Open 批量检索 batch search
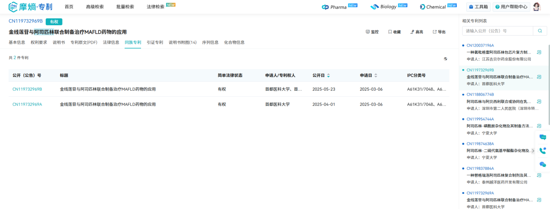Viewport: 550px width, 209px height. 125,7
